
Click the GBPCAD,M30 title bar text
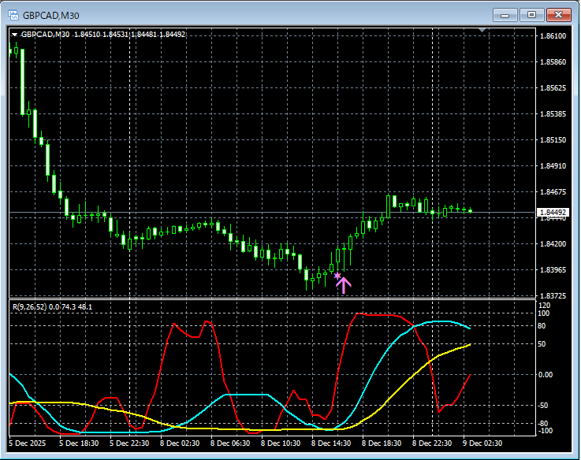(x=50, y=14)
